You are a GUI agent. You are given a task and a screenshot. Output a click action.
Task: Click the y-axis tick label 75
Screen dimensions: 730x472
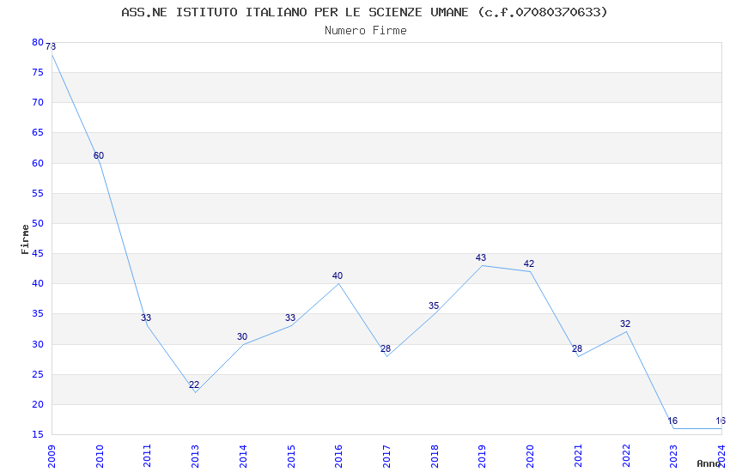click(37, 72)
